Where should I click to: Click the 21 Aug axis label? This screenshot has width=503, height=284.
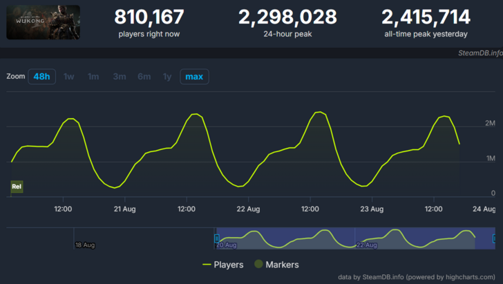[125, 209]
